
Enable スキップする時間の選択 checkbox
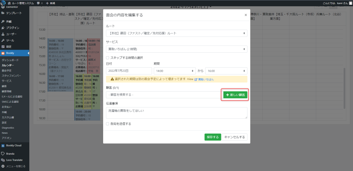pyautogui.click(x=108, y=58)
